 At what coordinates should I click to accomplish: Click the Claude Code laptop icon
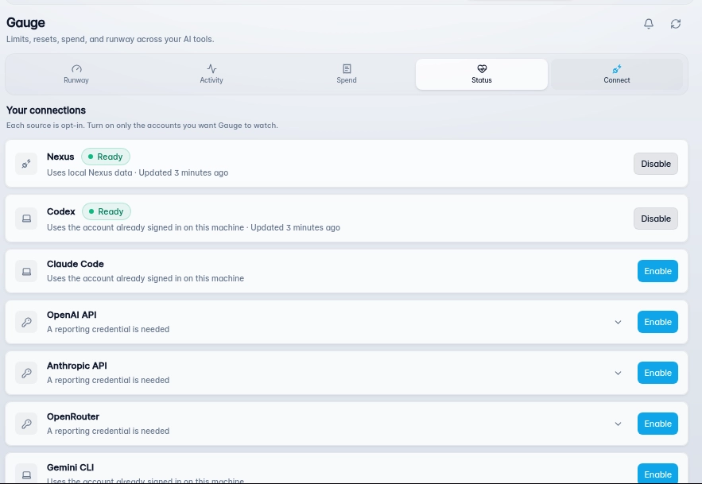pyautogui.click(x=26, y=271)
